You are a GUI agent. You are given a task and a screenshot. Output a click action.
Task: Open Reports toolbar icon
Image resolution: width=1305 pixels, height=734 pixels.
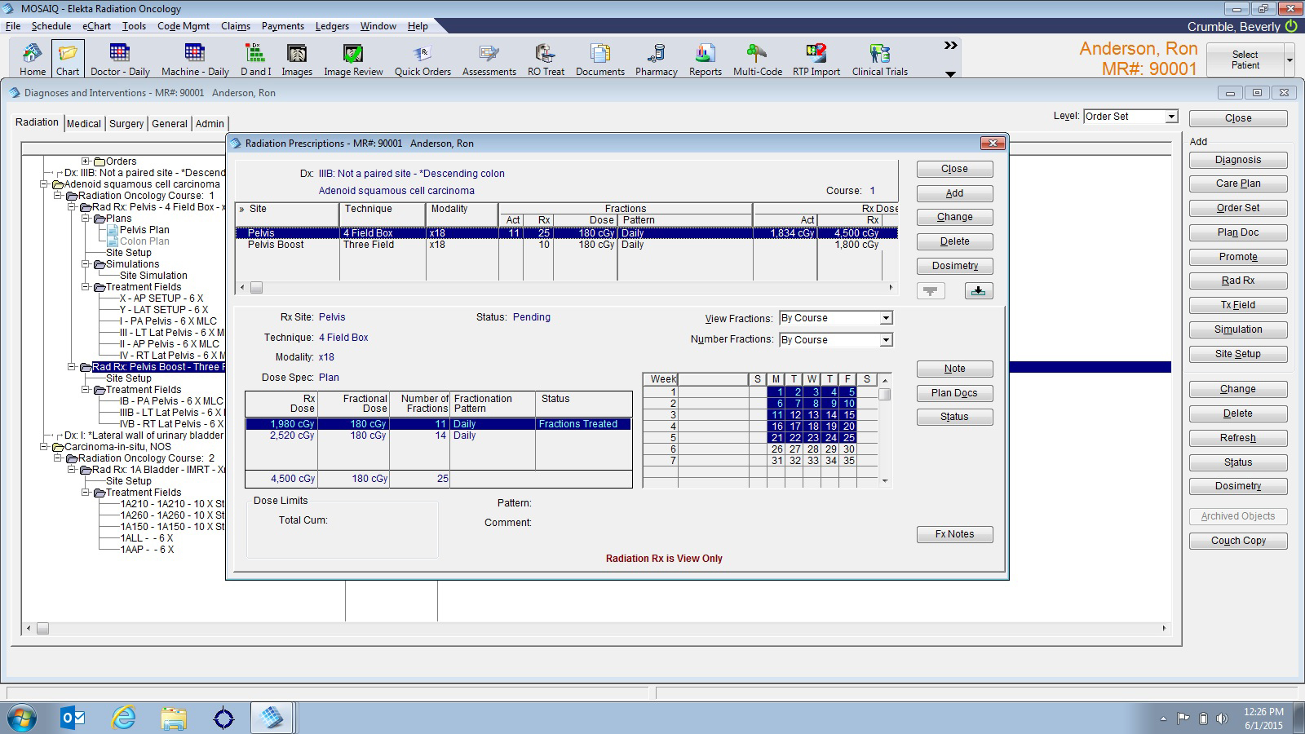tap(706, 60)
